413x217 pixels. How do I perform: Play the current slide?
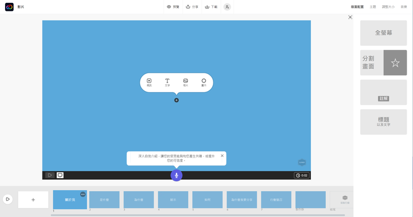[x=50, y=175]
